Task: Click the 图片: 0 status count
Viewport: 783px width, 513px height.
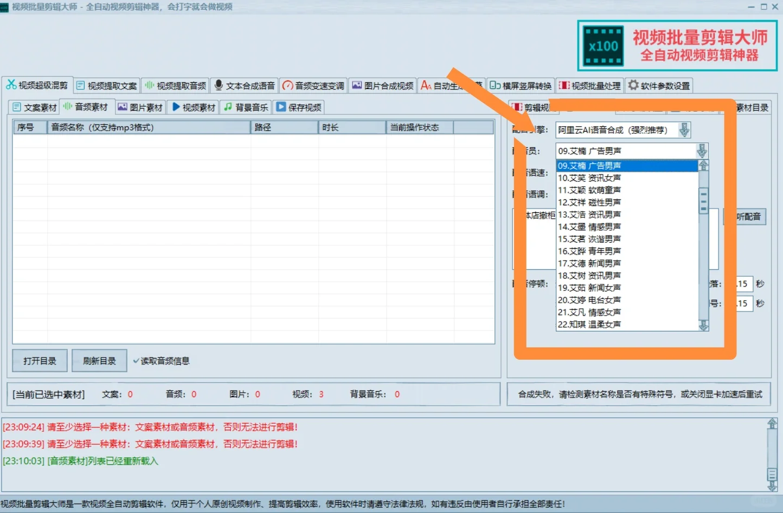Action: click(x=245, y=394)
